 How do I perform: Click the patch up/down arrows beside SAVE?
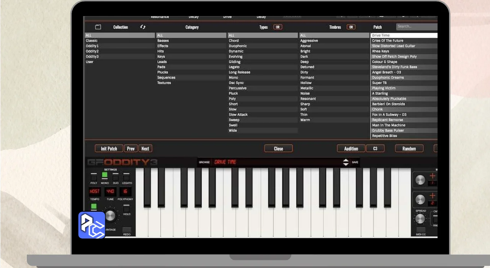[346, 162]
